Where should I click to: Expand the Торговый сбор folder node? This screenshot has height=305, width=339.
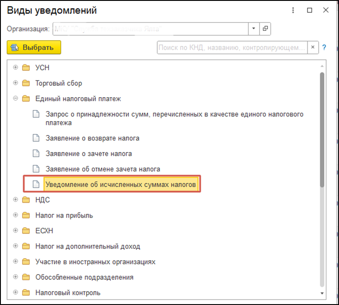(x=15, y=83)
